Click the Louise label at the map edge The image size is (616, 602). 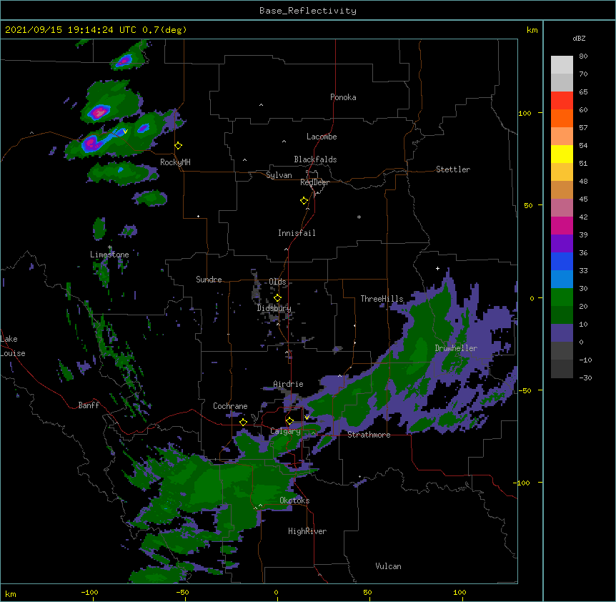pos(13,353)
